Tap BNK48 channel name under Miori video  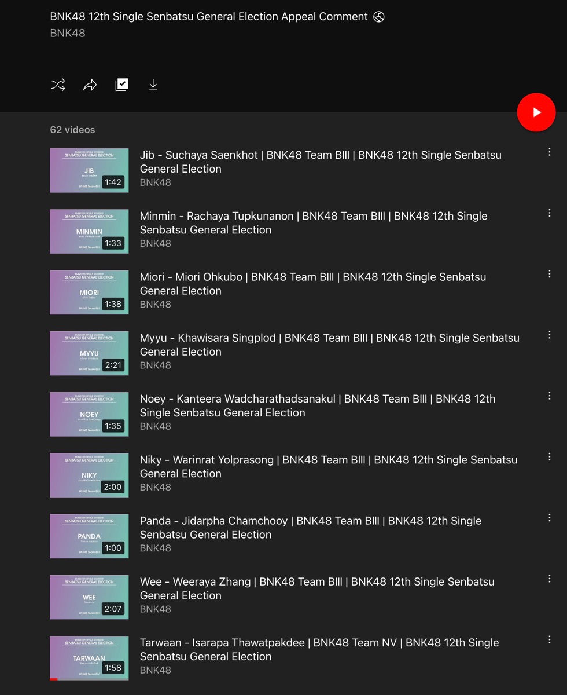[156, 304]
